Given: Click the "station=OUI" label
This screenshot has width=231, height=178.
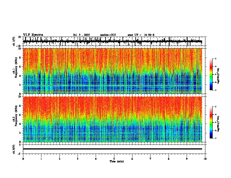Looking at the screenshot, I should click(x=108, y=35).
